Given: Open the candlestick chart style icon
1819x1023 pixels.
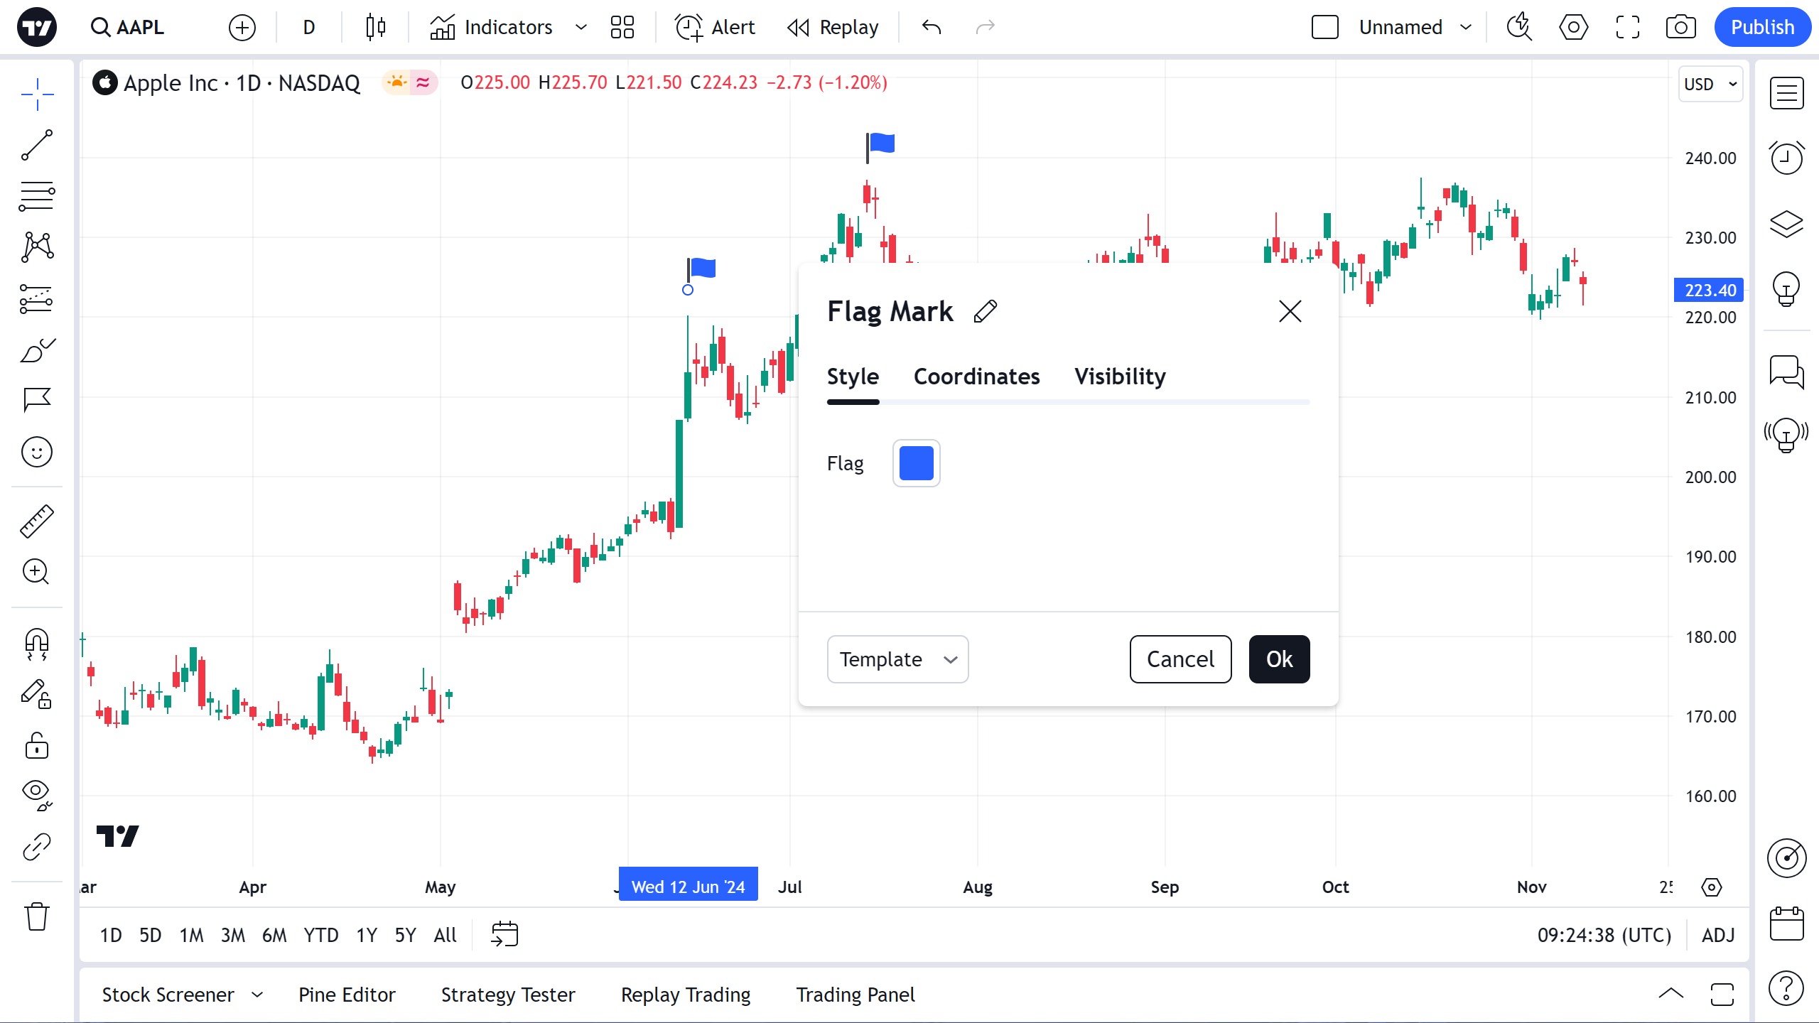Looking at the screenshot, I should 375,27.
